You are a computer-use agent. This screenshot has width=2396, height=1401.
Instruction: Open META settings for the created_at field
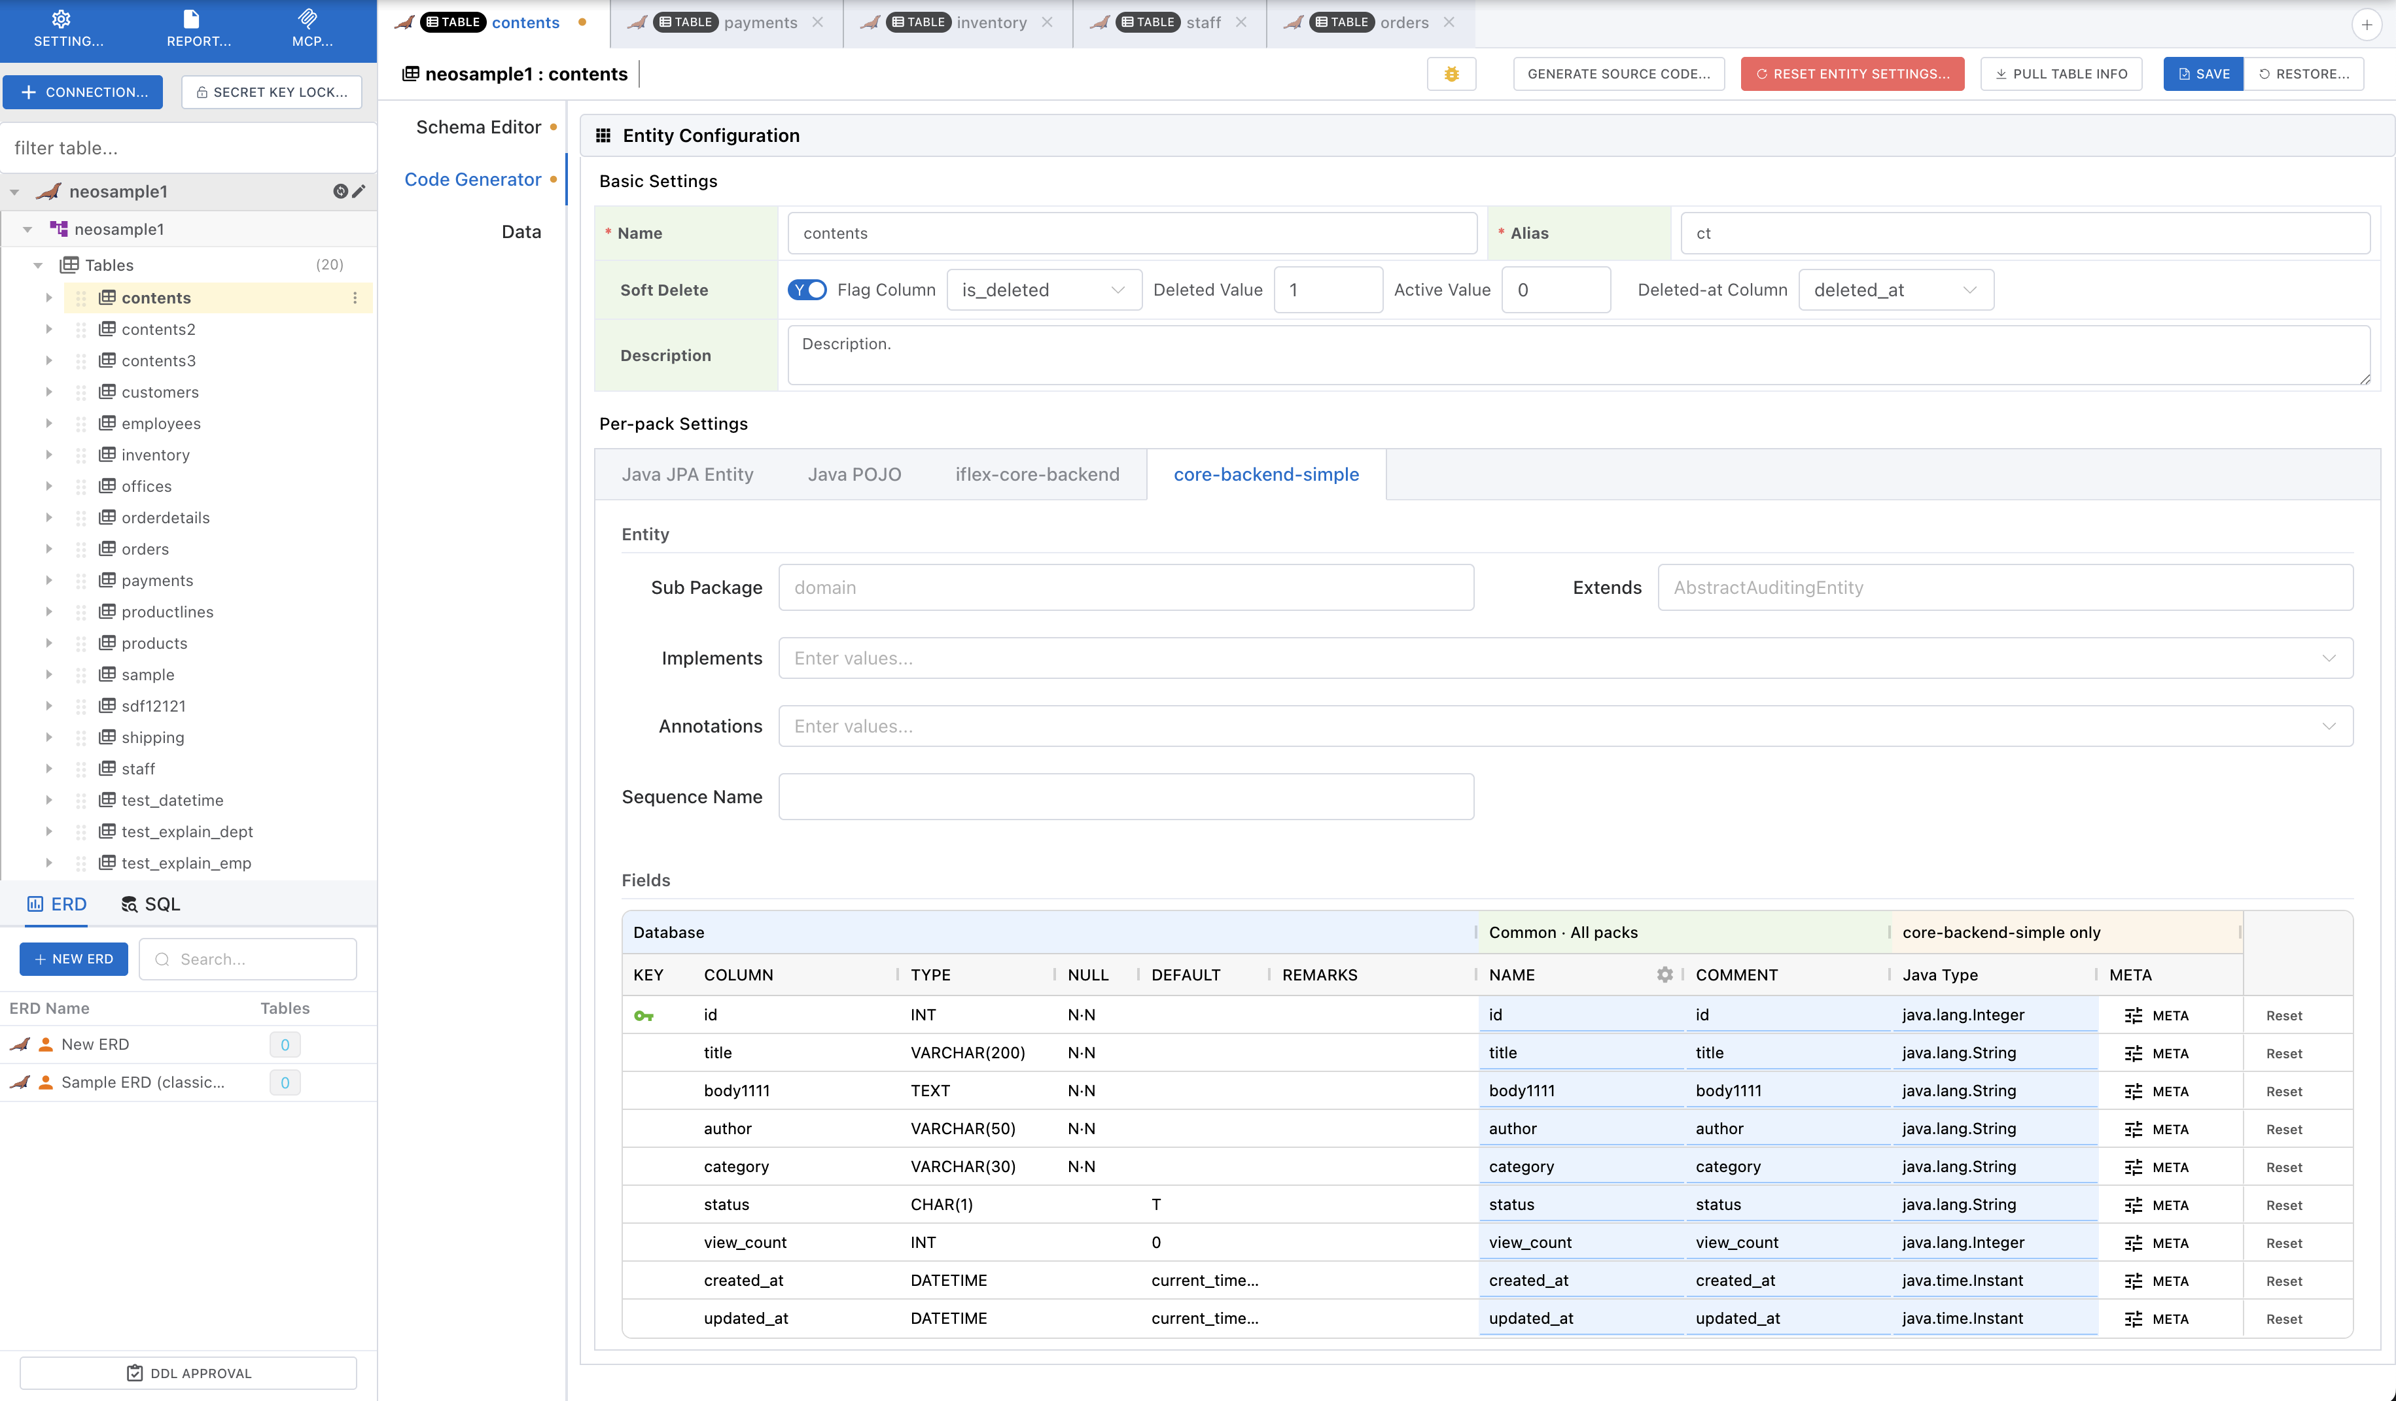click(x=2157, y=1281)
